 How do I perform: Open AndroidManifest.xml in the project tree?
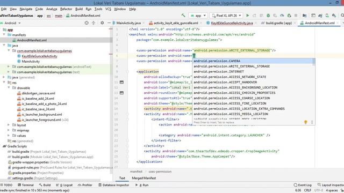(x=32, y=40)
